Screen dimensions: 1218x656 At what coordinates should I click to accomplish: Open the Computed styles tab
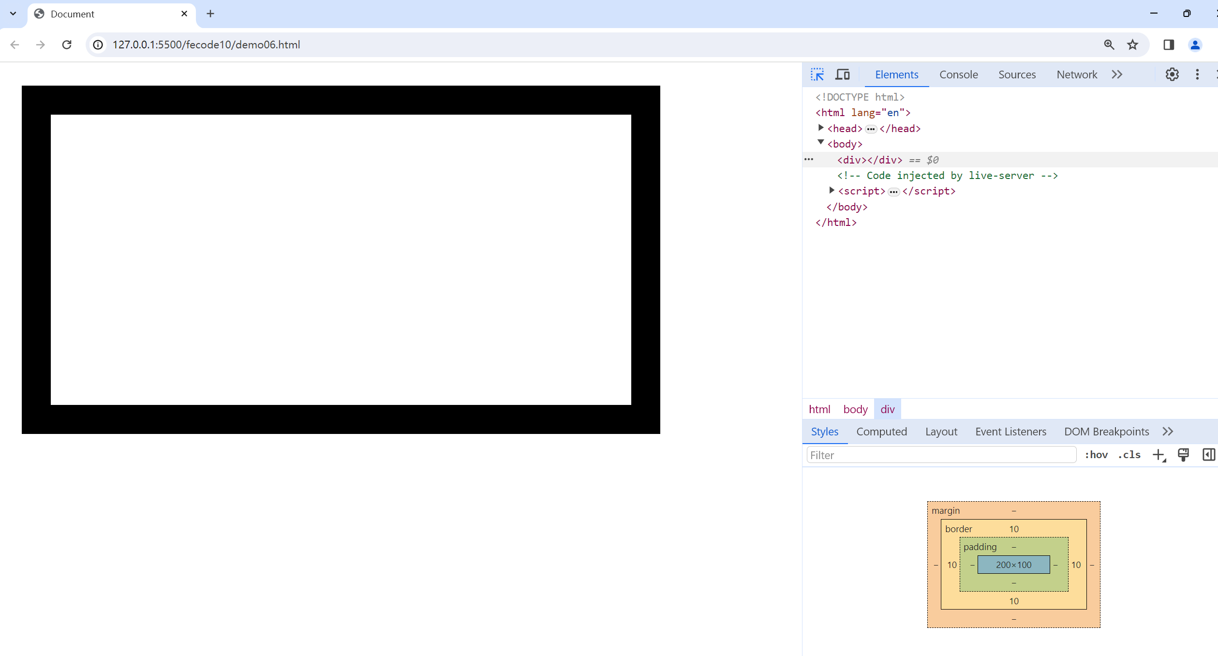point(881,432)
